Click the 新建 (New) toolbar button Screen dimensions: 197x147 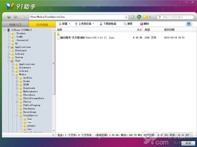click(x=64, y=24)
